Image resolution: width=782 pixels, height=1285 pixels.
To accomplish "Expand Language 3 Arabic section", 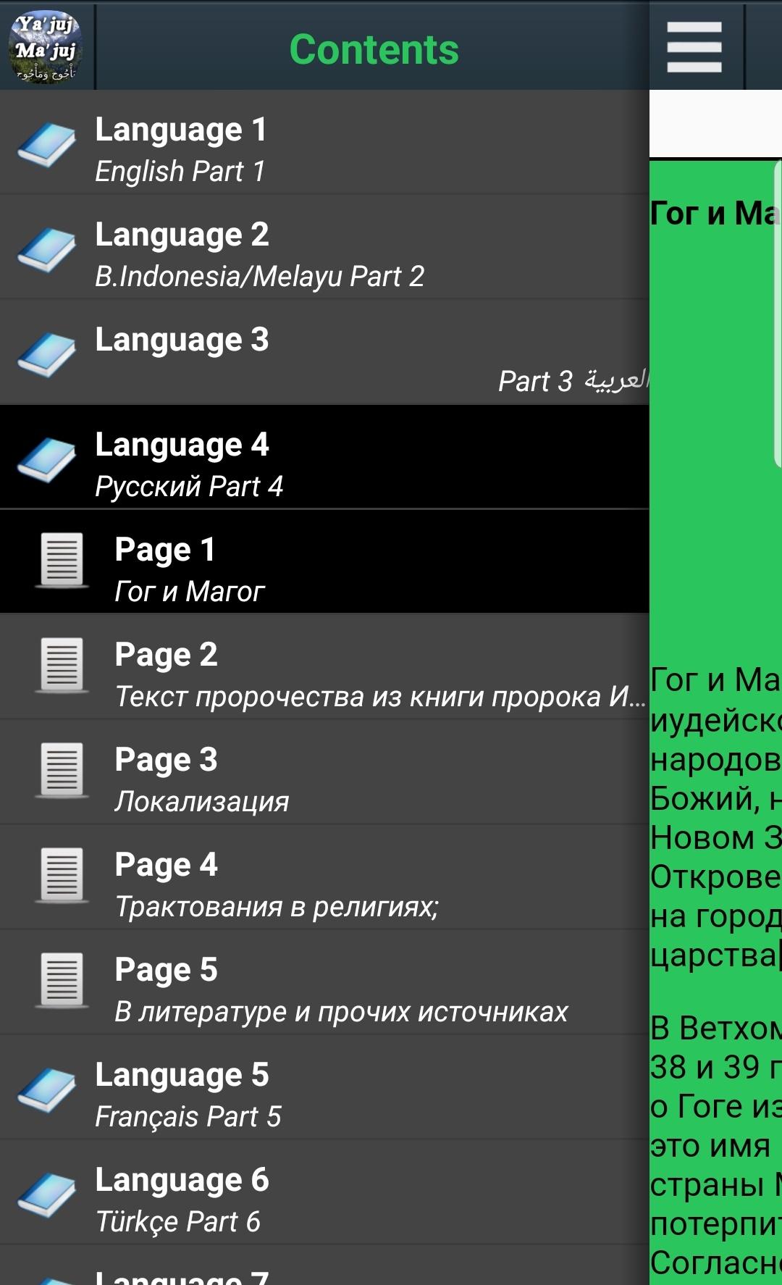I will 324,353.
